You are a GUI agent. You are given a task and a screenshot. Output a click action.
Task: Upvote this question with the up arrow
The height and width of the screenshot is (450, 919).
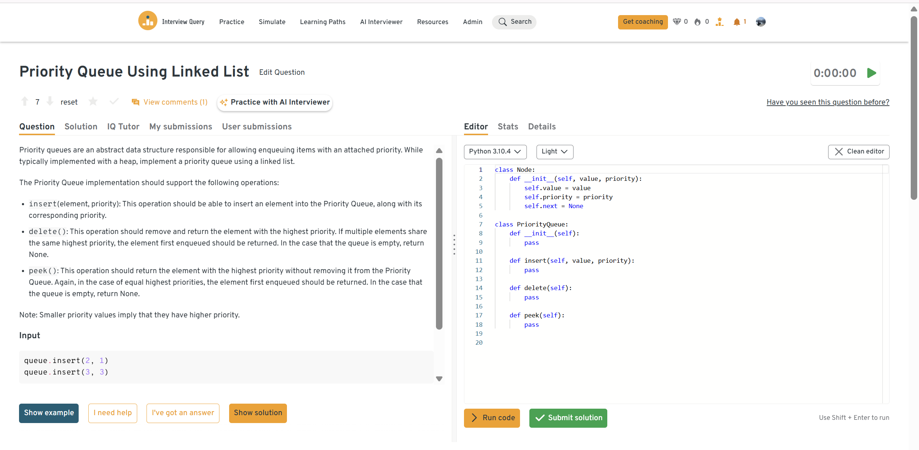pos(25,102)
